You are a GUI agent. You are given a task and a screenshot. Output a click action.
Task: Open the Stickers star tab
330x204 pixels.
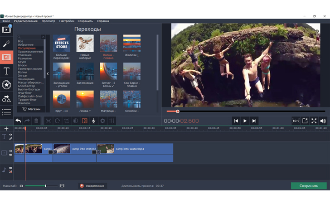pos(6,85)
